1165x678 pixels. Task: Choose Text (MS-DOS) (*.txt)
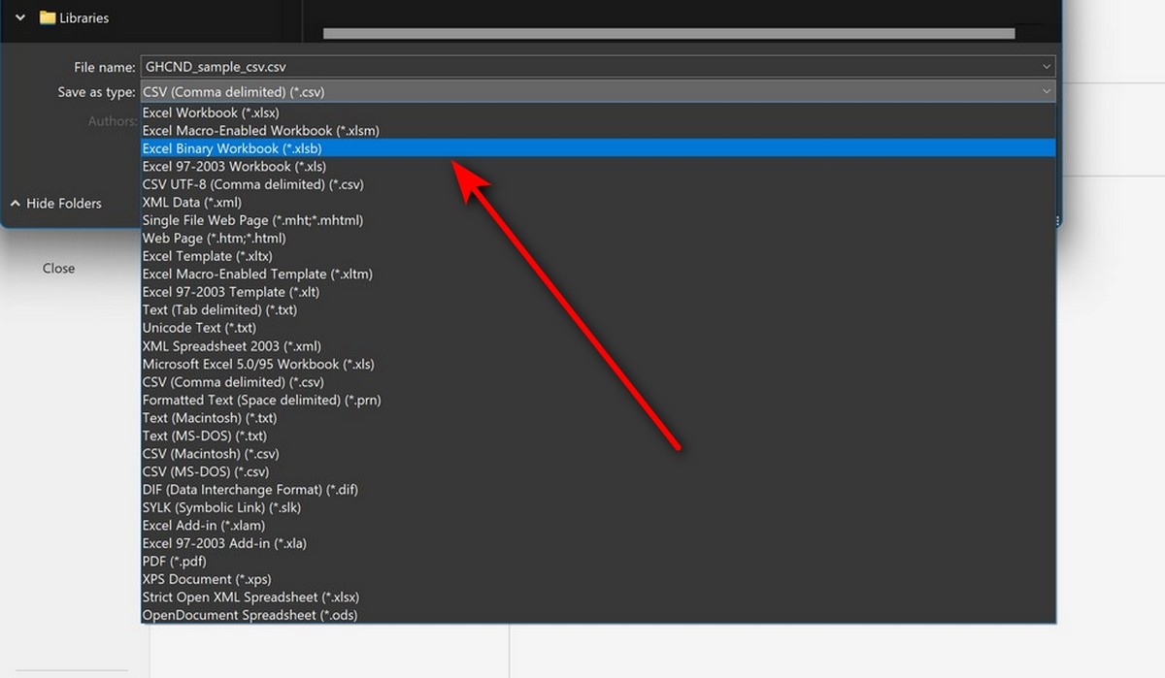pos(598,436)
